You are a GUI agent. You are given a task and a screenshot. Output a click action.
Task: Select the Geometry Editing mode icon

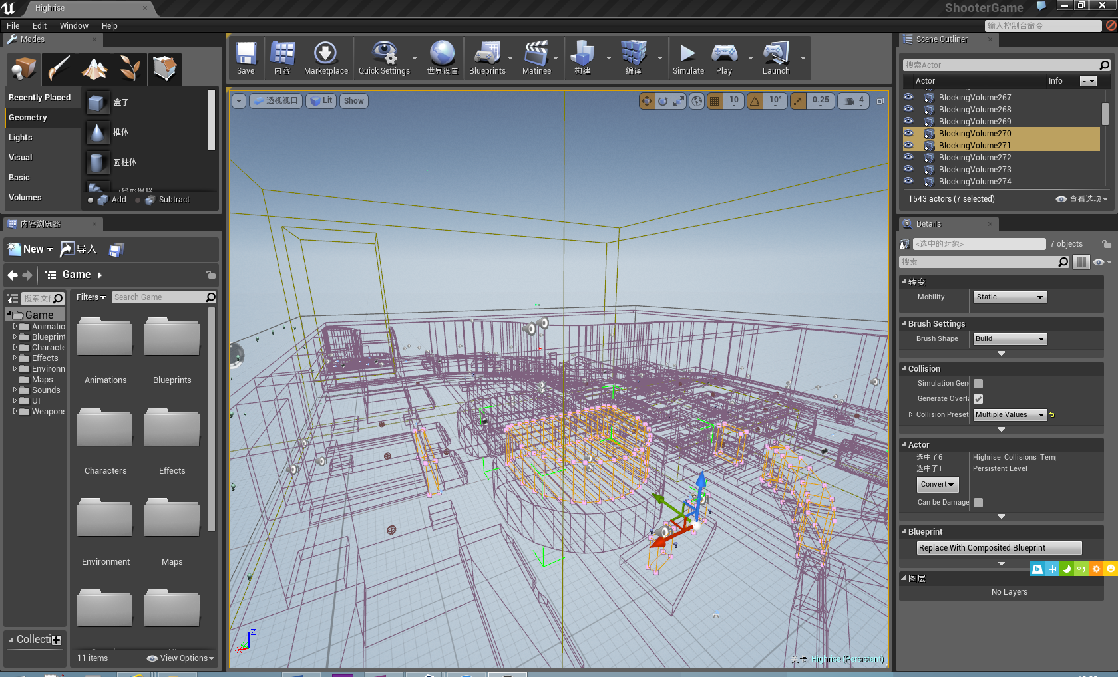coord(164,68)
